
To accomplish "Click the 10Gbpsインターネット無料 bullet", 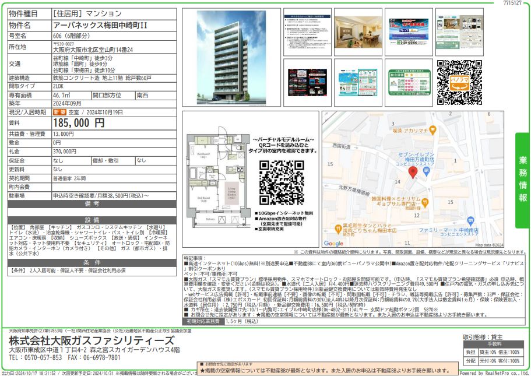I will pyautogui.click(x=284, y=213).
